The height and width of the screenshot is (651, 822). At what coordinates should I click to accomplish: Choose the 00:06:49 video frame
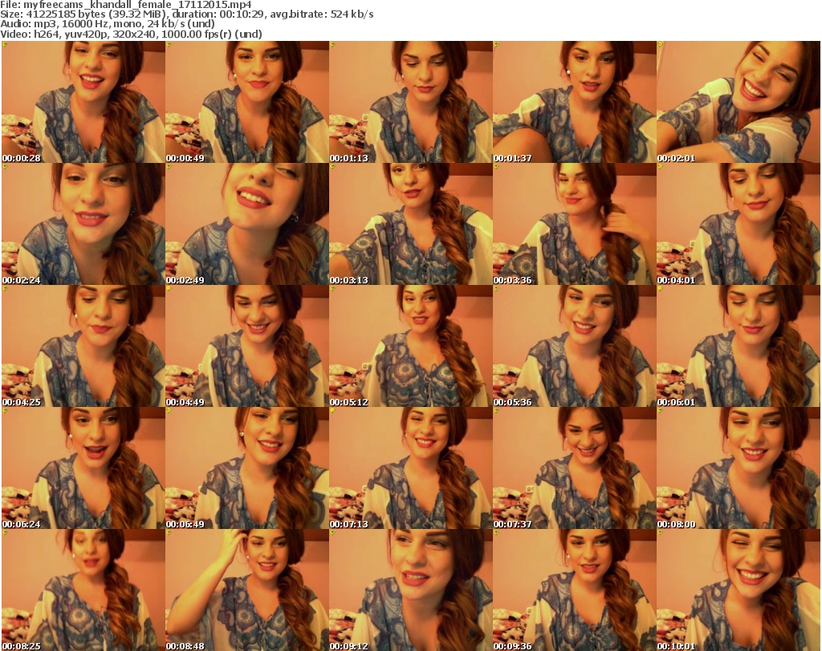coord(247,468)
